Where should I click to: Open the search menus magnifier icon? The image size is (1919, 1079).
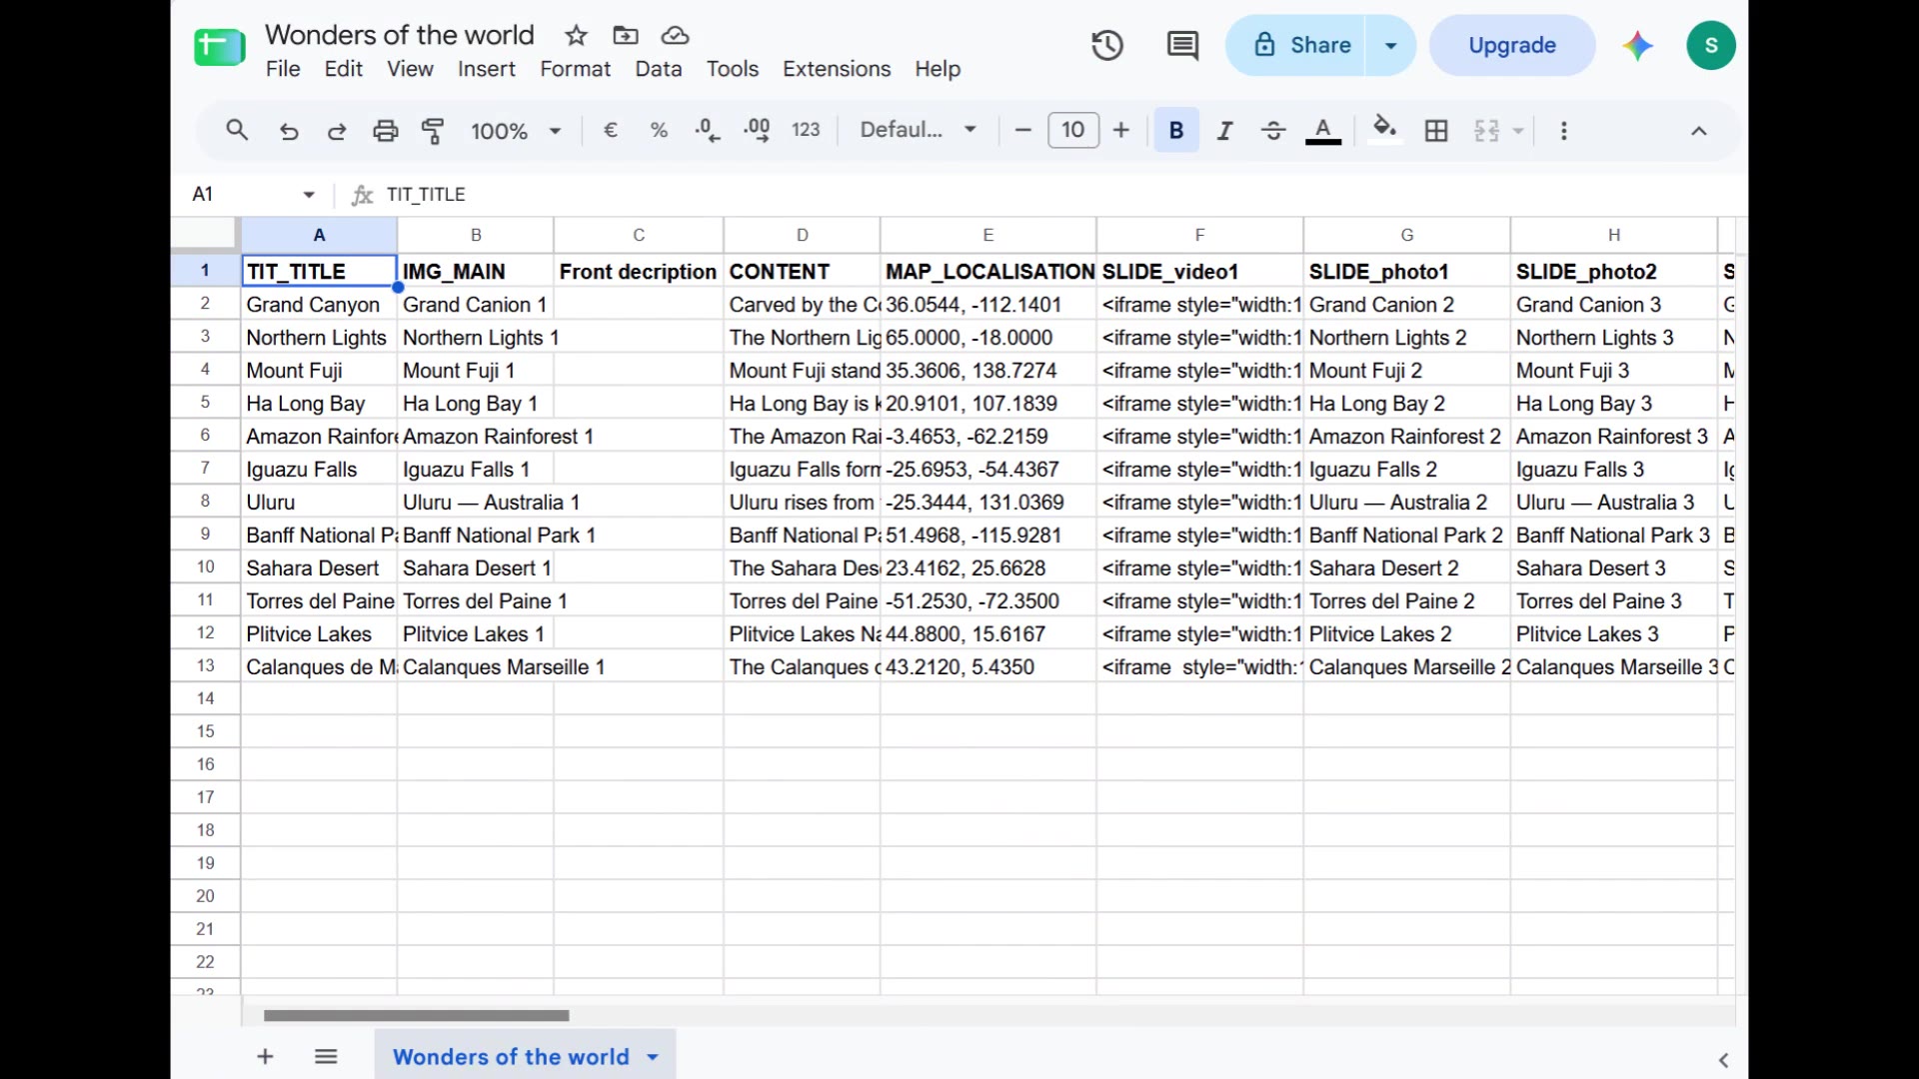pyautogui.click(x=237, y=130)
